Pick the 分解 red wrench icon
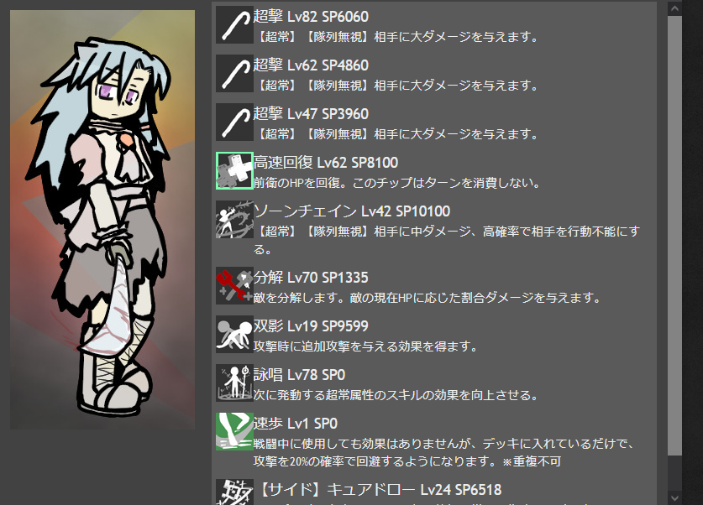Image resolution: width=703 pixels, height=505 pixels. click(234, 285)
